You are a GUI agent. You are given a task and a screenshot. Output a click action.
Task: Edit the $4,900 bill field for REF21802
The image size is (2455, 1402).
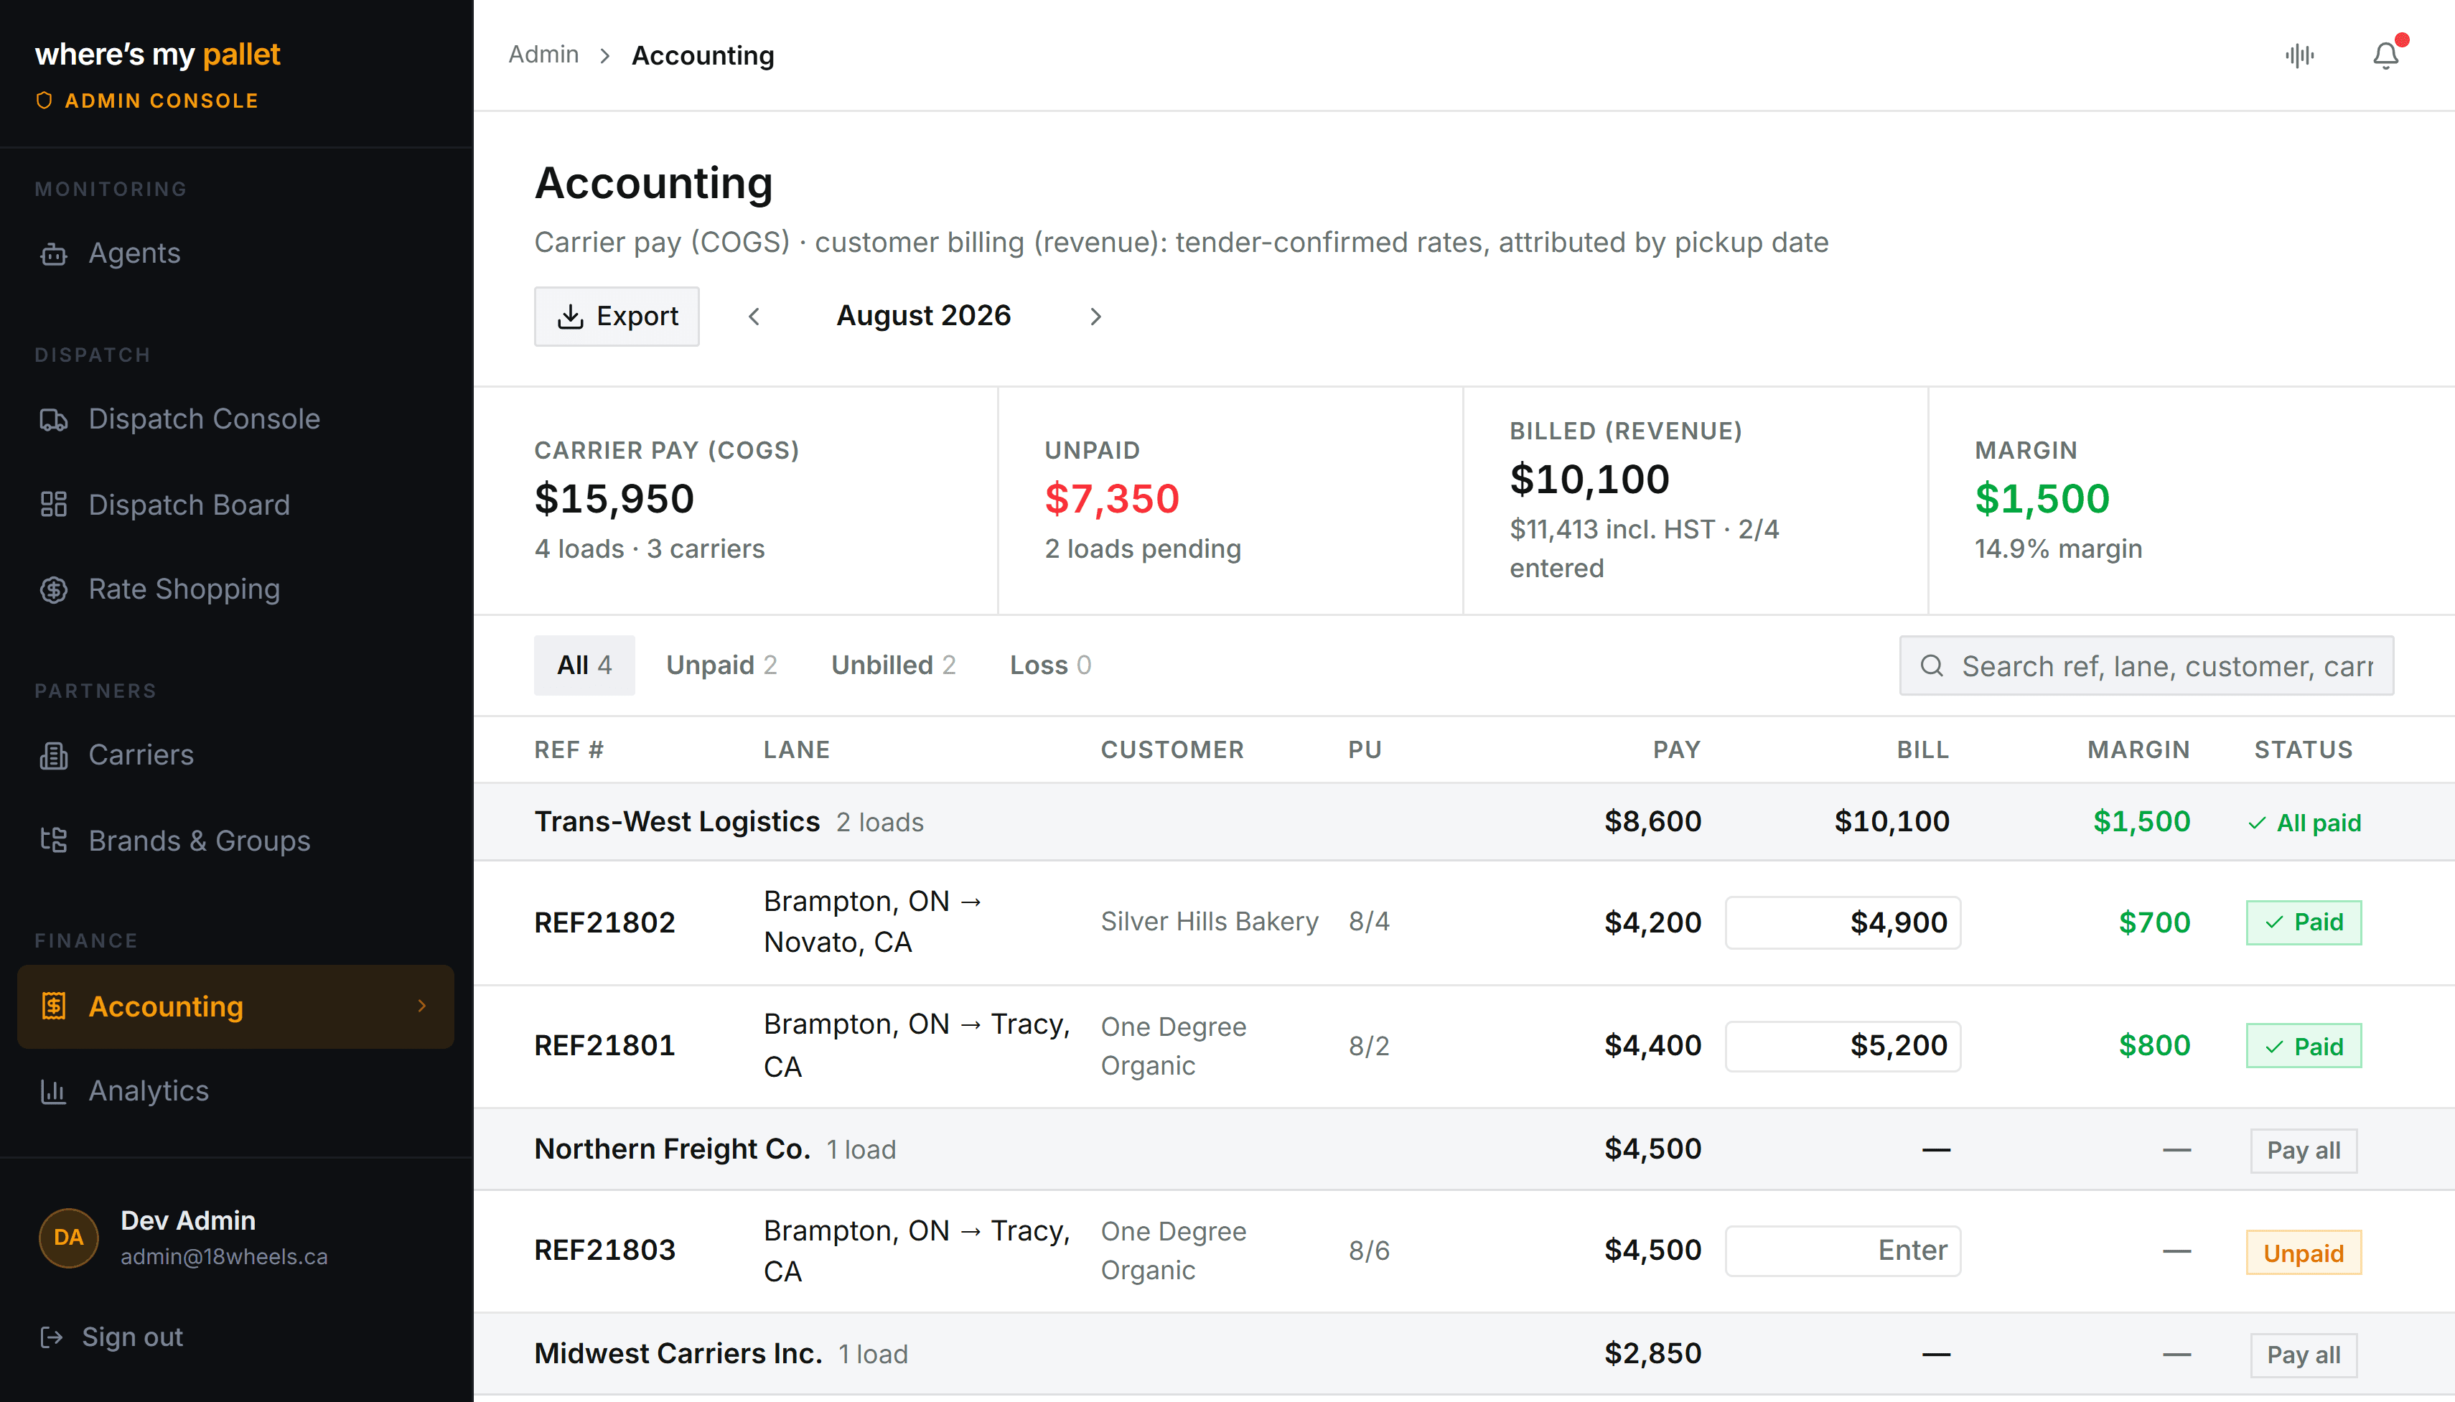tap(1843, 922)
